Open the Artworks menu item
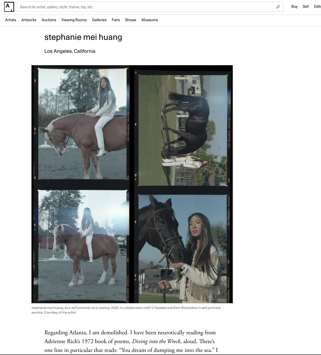Image resolution: width=321 pixels, height=355 pixels. point(29,20)
